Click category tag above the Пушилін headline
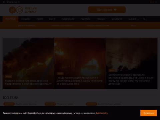The width and height of the screenshot is (160, 120). 8,76
